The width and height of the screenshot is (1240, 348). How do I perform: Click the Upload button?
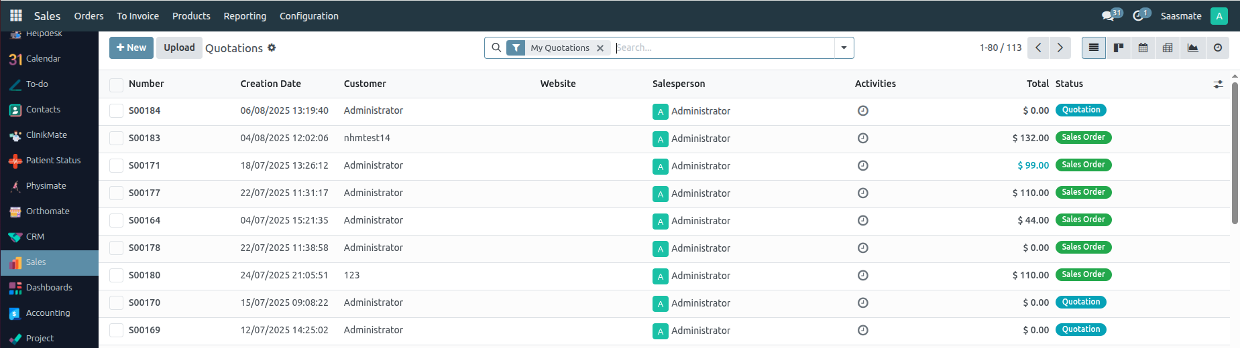point(179,48)
